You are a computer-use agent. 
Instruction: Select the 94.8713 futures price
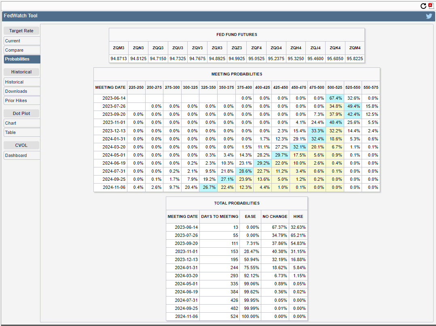pyautogui.click(x=119, y=59)
